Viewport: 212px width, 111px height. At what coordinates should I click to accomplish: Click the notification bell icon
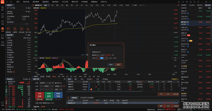183,2
